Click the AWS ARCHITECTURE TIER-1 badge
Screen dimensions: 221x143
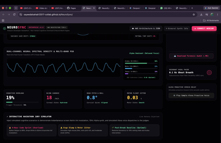pyautogui.click(x=57, y=27)
